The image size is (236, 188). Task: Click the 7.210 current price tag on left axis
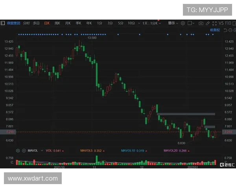(x=8, y=132)
